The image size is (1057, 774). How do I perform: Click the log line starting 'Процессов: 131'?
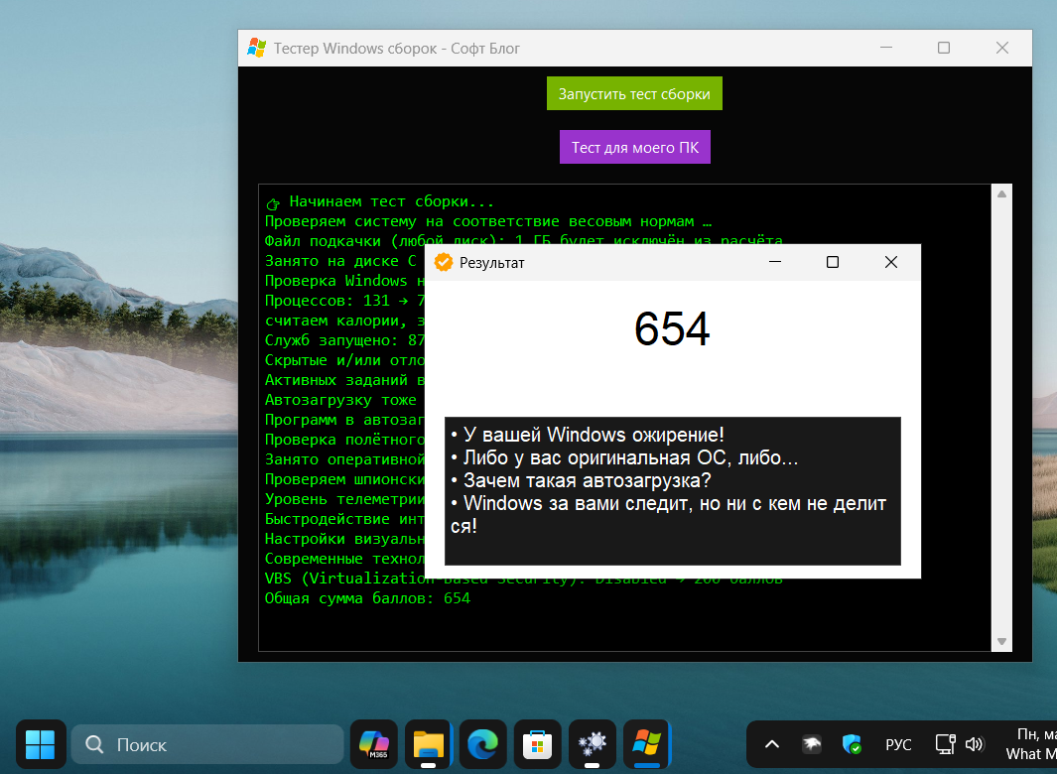tap(344, 301)
